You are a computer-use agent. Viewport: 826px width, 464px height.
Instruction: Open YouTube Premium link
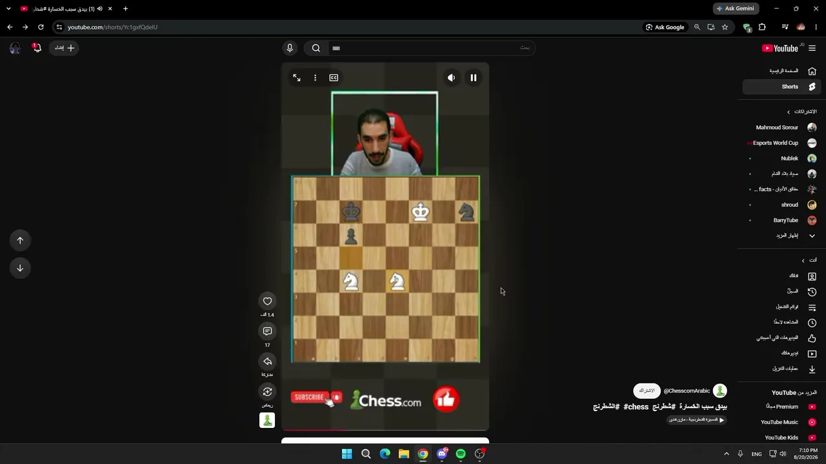(x=780, y=407)
